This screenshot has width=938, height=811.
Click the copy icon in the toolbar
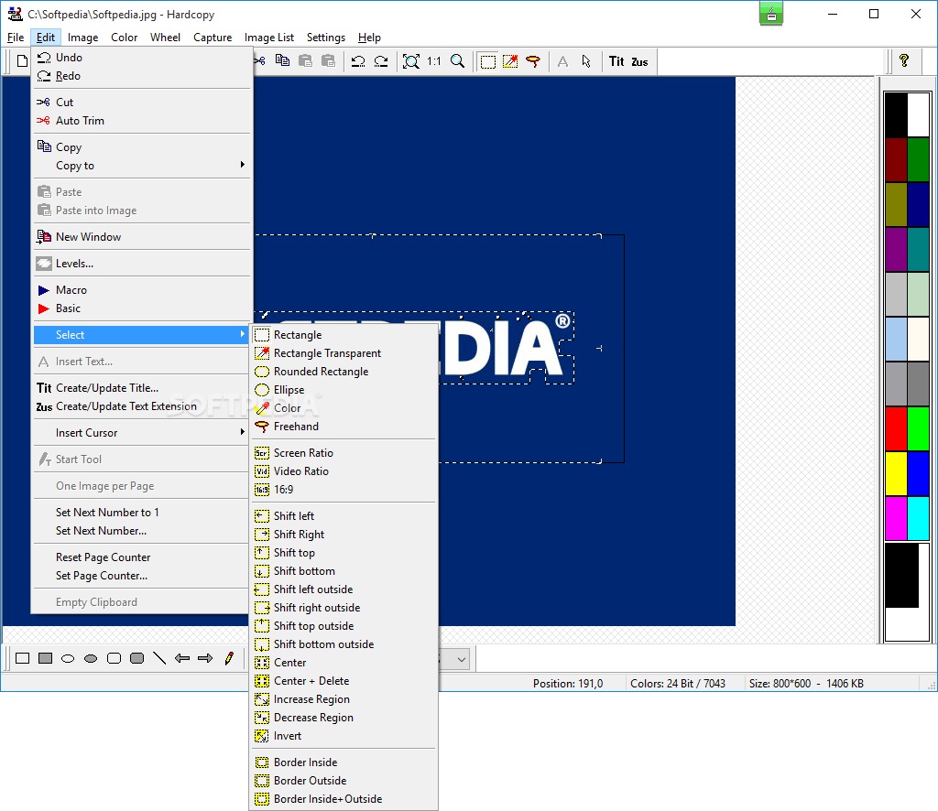282,61
